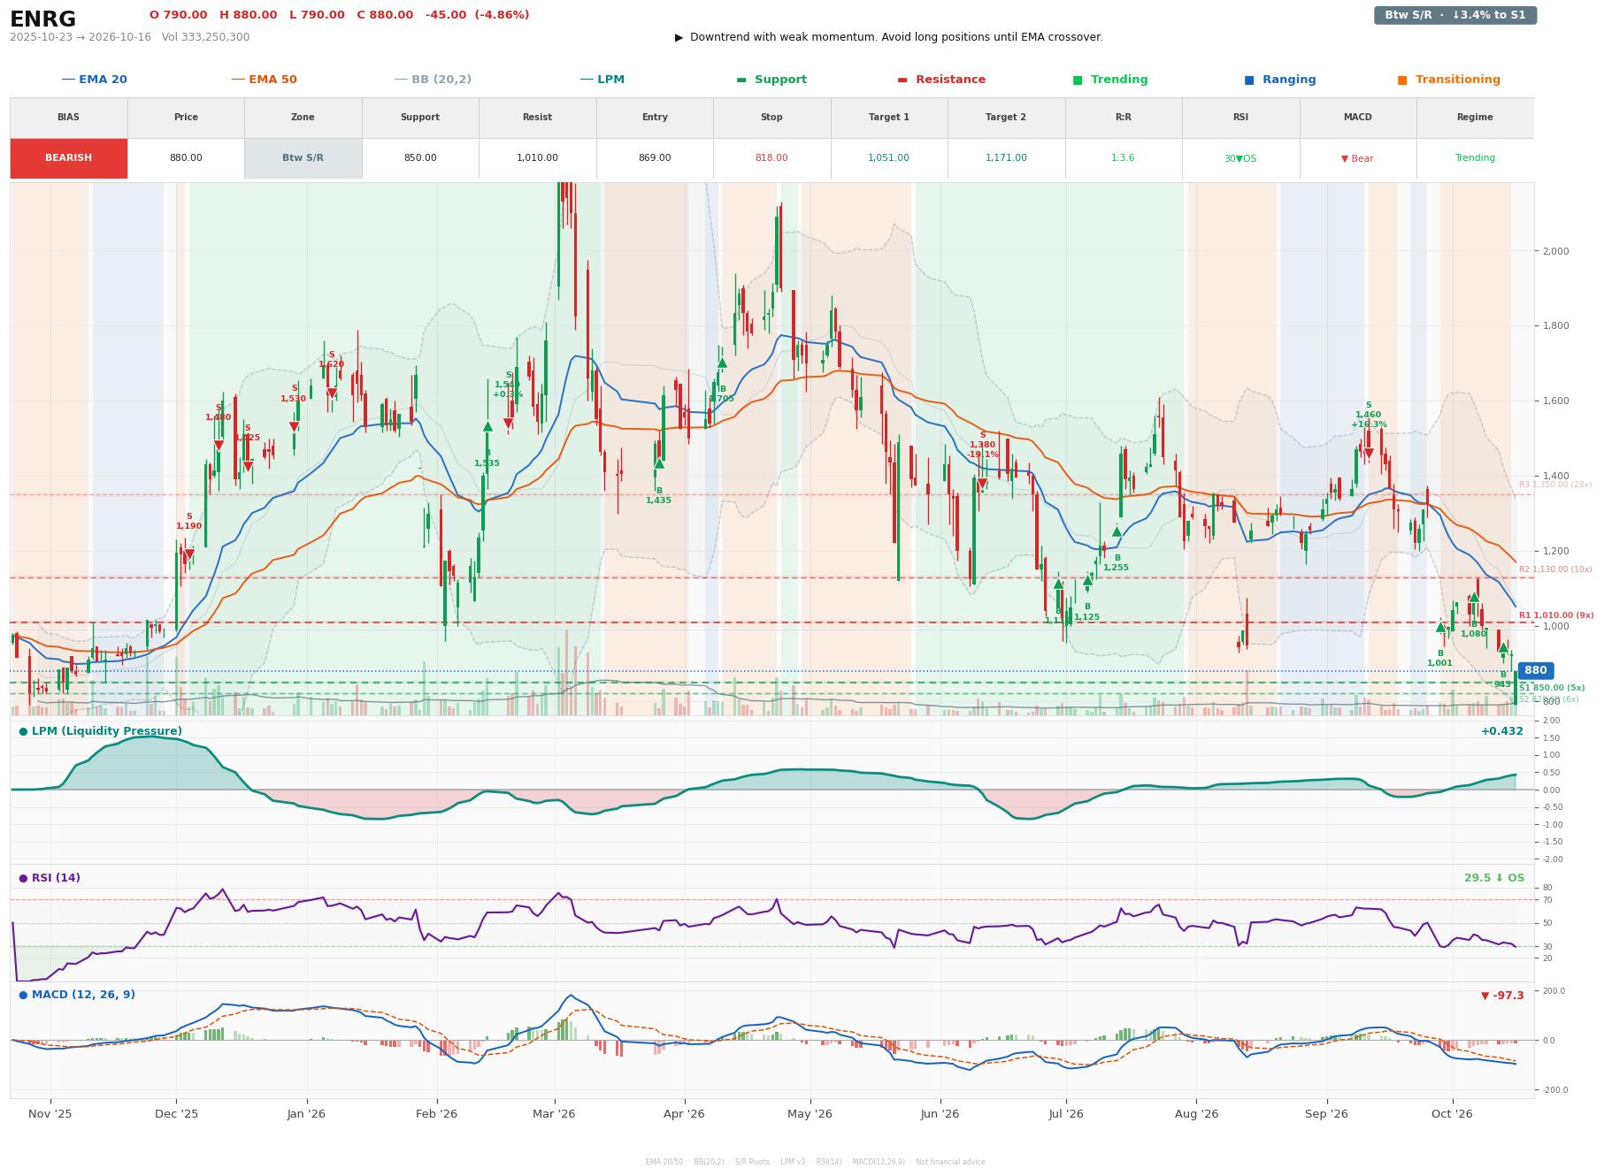Click the sell marker labeled S 1,620
This screenshot has height=1176, width=1604.
(x=331, y=393)
